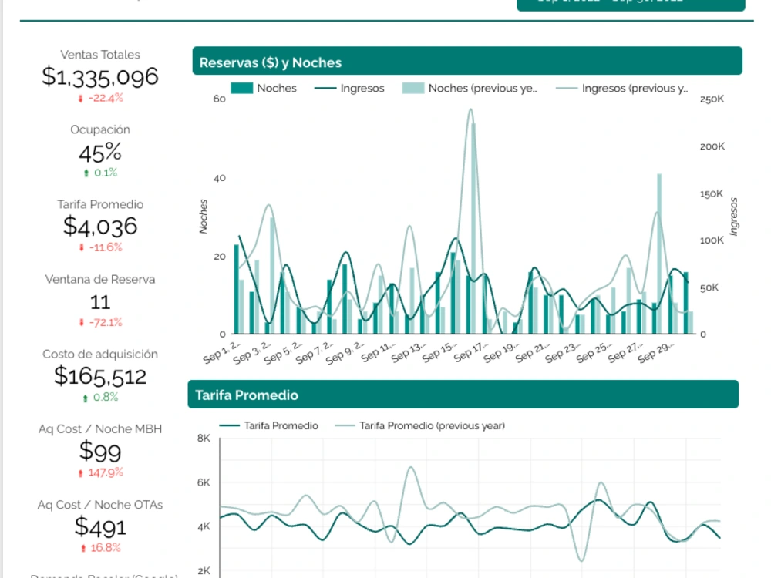Click the green increase arrow under Ocupación
The image size is (771, 578).
pos(85,173)
